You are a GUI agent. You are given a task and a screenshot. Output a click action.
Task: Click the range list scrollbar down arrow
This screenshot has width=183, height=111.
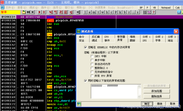[x=139, y=96]
